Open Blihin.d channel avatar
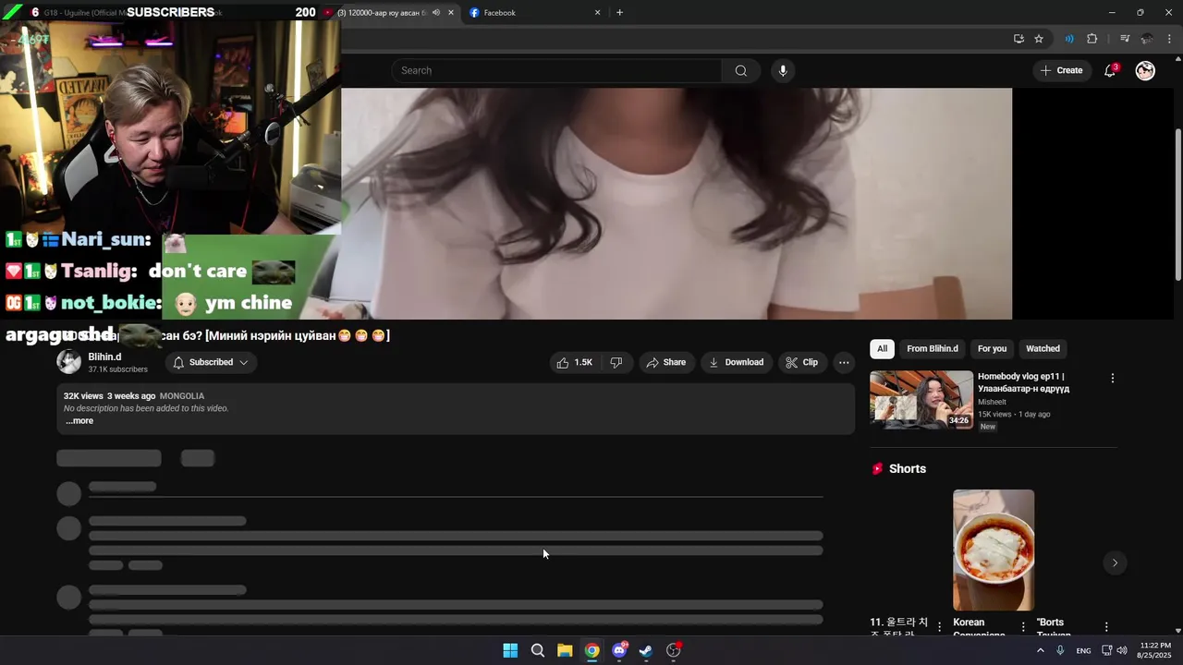This screenshot has width=1183, height=665. coord(69,362)
